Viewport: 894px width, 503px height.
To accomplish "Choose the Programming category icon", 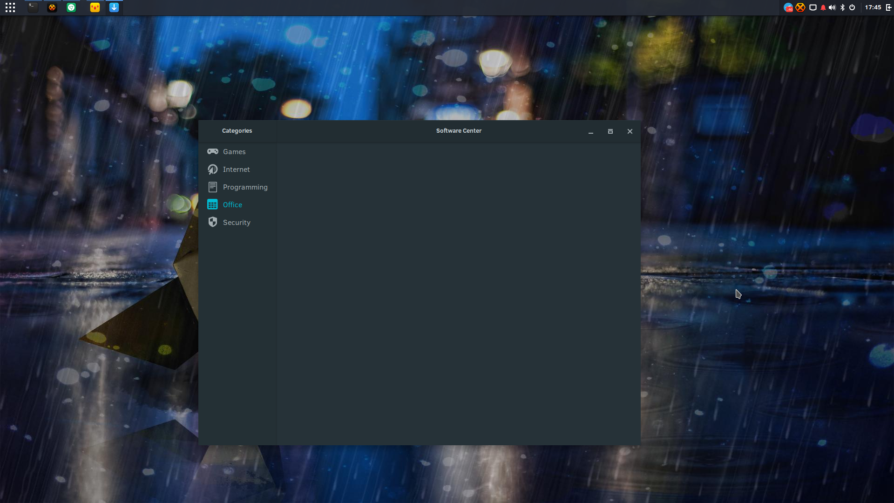I will pyautogui.click(x=212, y=187).
